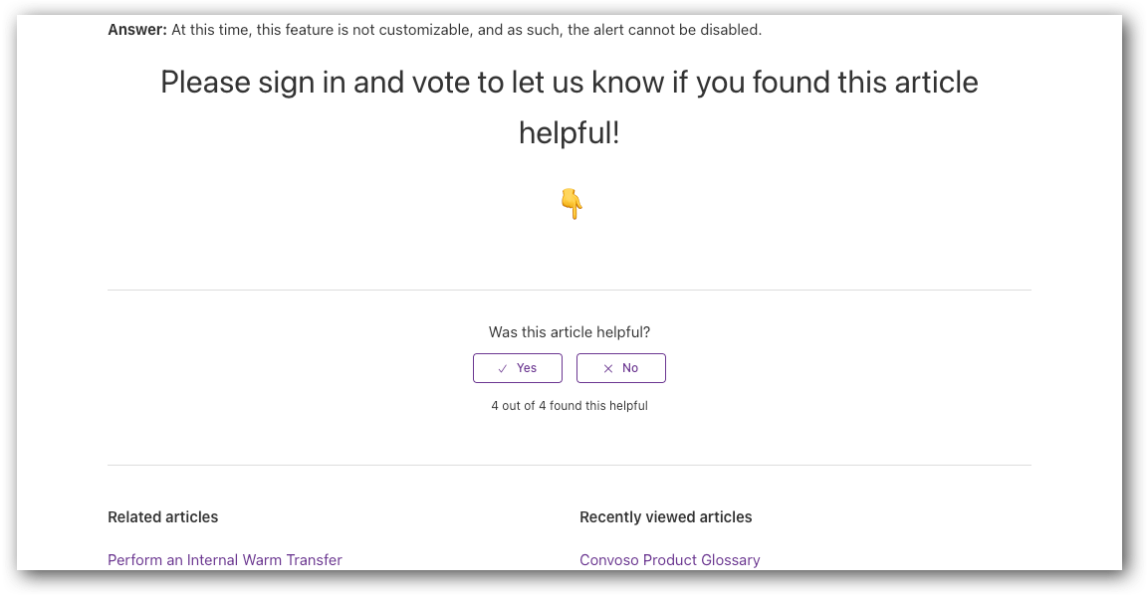Select the bold Answer label

tap(136, 29)
